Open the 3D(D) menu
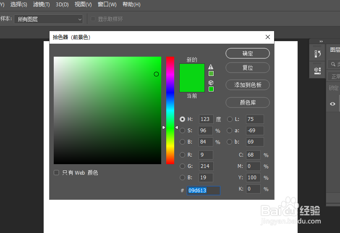This screenshot has height=233, width=340. pyautogui.click(x=62, y=4)
